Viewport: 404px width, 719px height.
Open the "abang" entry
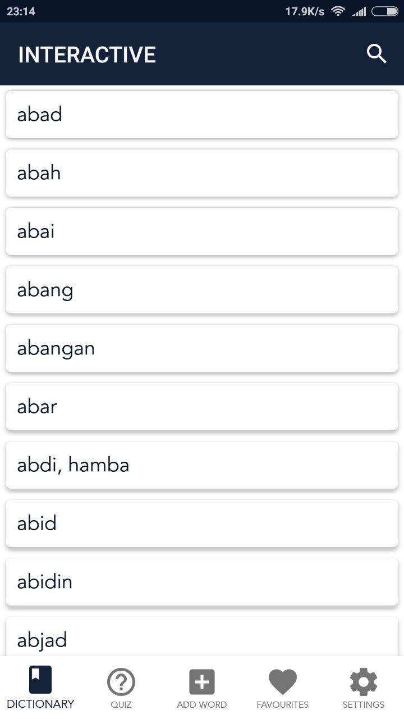coord(202,290)
